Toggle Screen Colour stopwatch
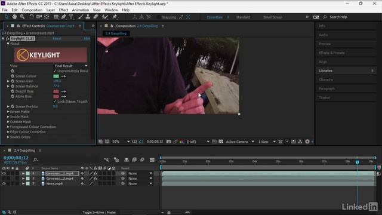The height and width of the screenshot is (215, 382). tap(13, 76)
